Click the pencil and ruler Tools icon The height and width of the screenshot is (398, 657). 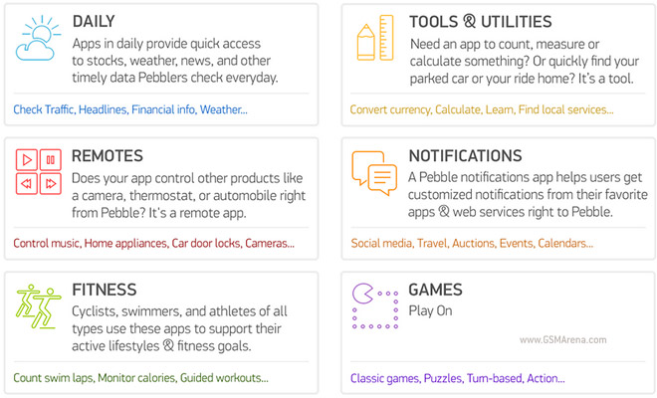coord(375,38)
